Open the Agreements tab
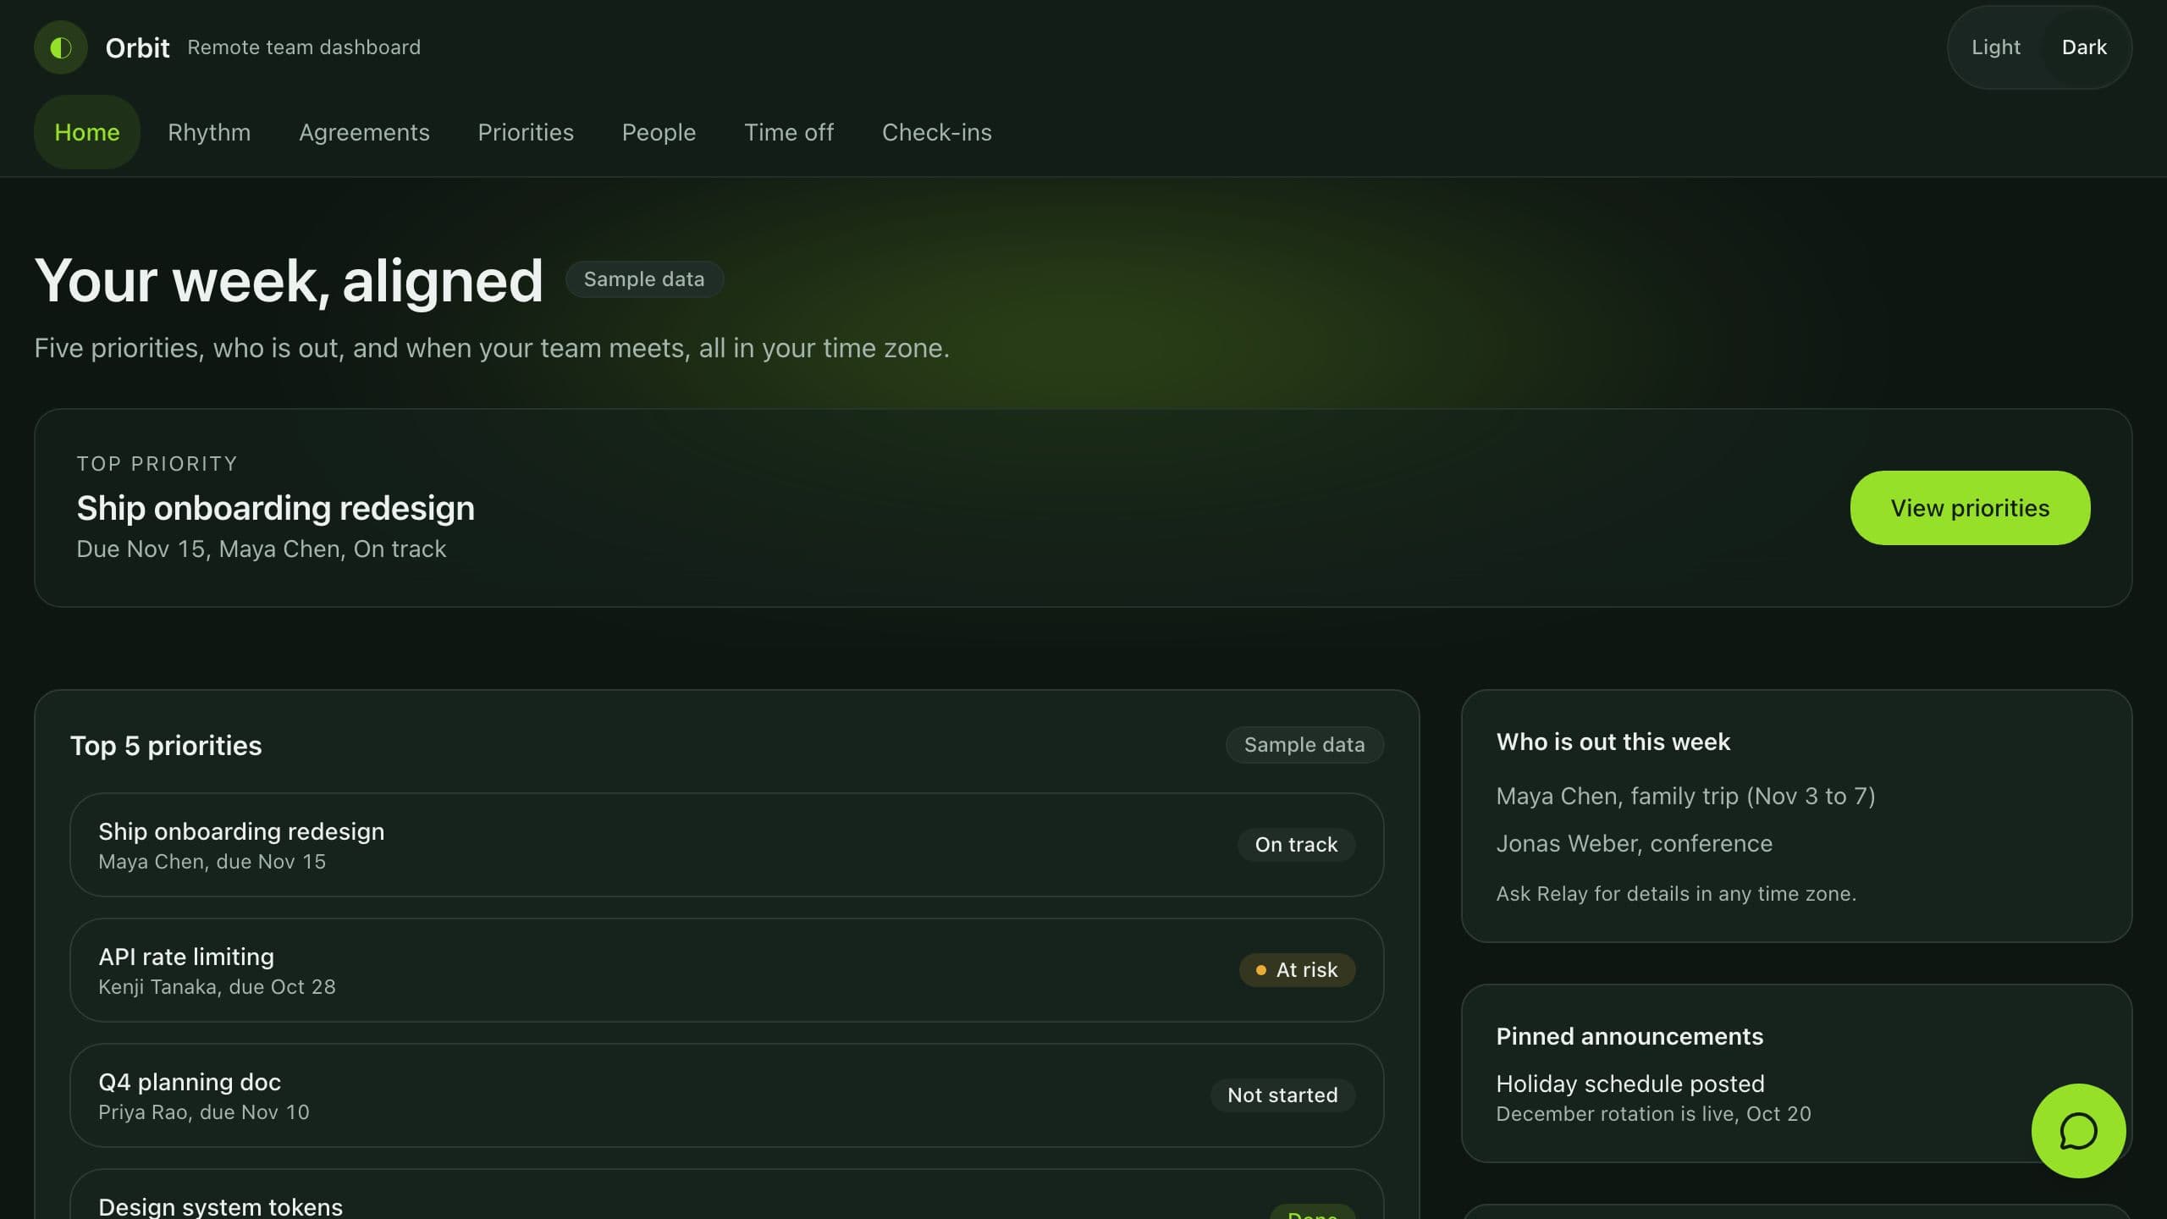 pos(364,132)
